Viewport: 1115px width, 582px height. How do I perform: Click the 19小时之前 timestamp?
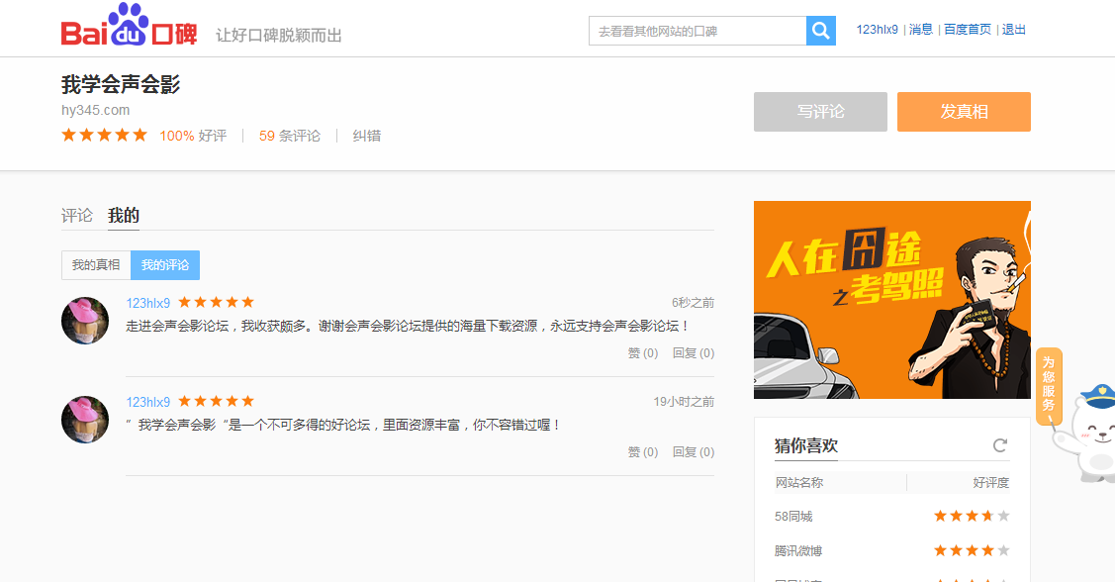tap(684, 401)
